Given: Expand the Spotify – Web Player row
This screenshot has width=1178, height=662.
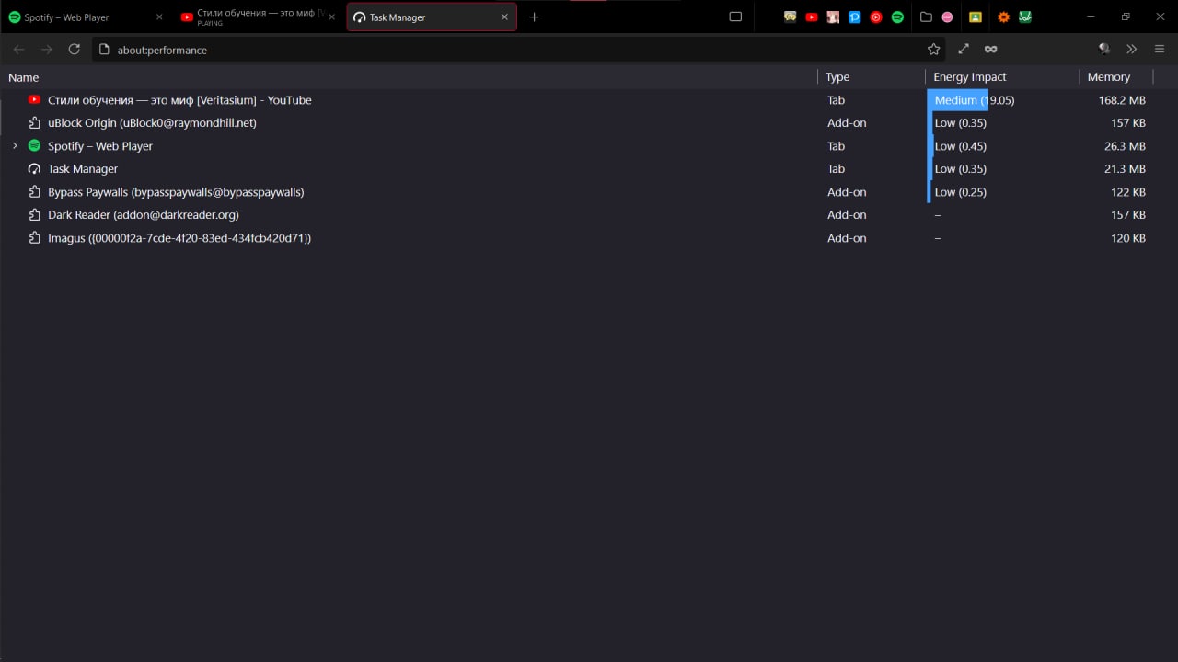Looking at the screenshot, I should 15,146.
